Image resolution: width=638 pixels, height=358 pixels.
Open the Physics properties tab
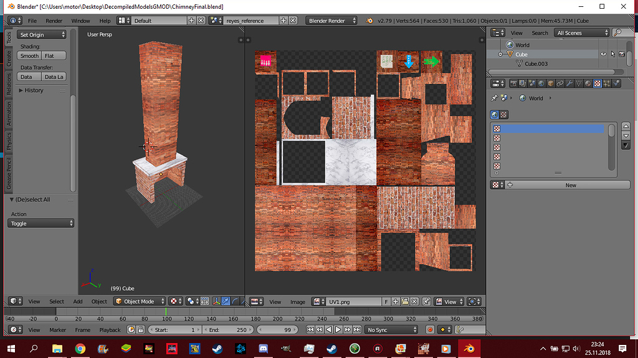point(616,83)
